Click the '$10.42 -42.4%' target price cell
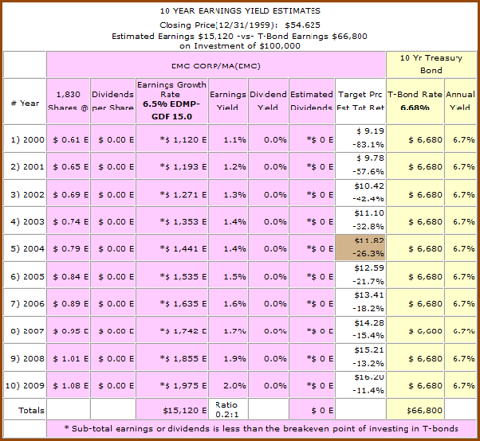This screenshot has height=441, width=480. tap(360, 193)
